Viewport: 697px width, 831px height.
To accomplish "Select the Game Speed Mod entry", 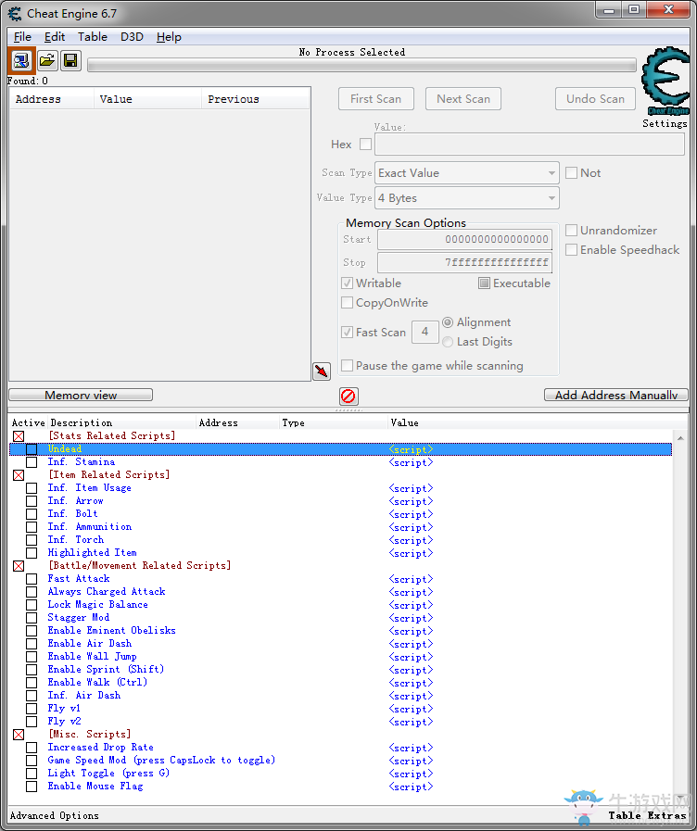I will tap(161, 760).
